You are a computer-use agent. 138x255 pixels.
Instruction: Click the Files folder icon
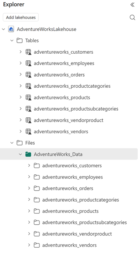click(x=20, y=143)
